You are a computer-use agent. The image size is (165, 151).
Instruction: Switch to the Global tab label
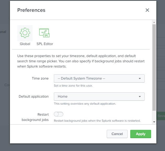click(x=25, y=44)
